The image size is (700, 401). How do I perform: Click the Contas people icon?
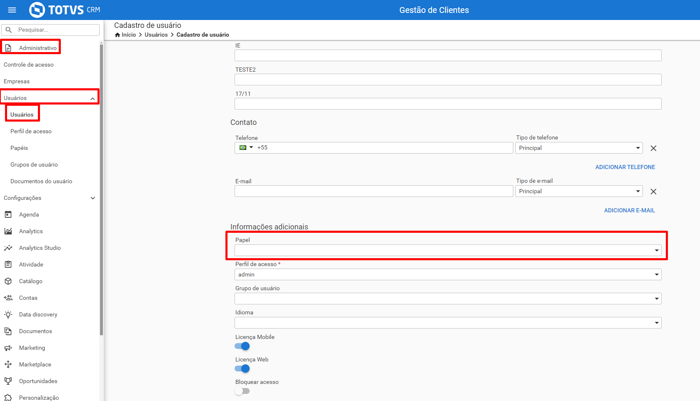8,298
